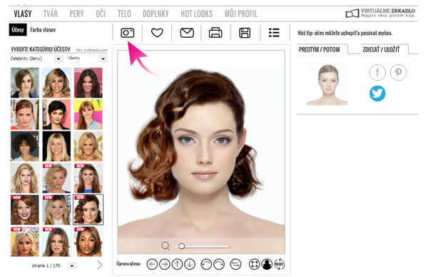Switch to the TVÁR menu
Screen dimensions: 428x277
pos(51,14)
